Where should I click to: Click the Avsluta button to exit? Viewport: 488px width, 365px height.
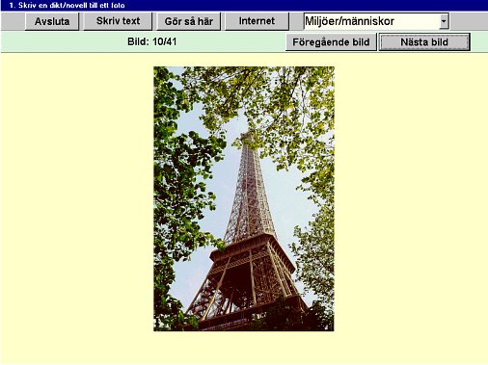(52, 21)
